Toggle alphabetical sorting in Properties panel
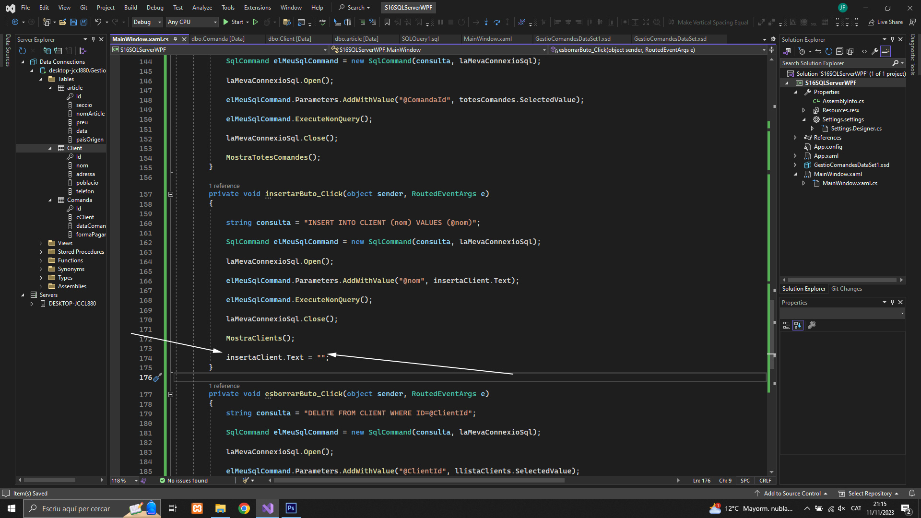Viewport: 921px width, 518px height. (798, 325)
